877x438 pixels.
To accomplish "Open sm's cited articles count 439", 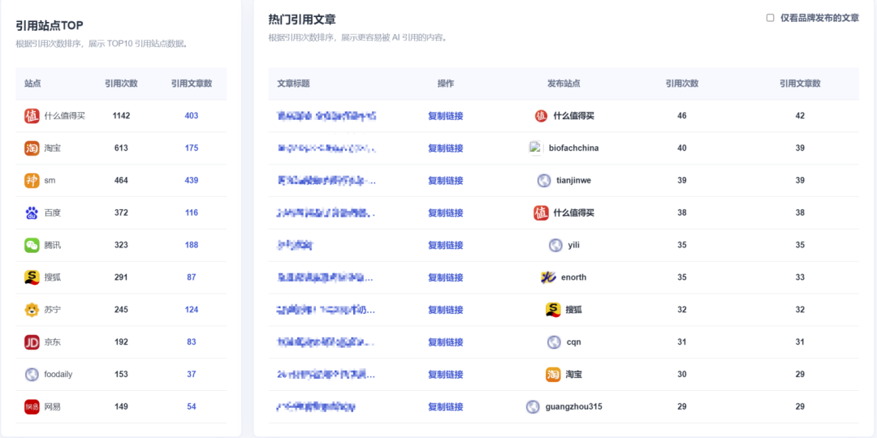I will (x=192, y=180).
